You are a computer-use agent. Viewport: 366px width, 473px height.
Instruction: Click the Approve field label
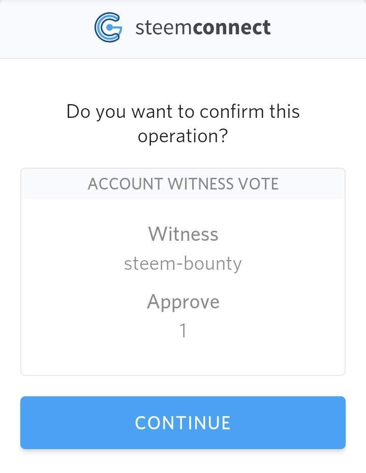pyautogui.click(x=183, y=302)
